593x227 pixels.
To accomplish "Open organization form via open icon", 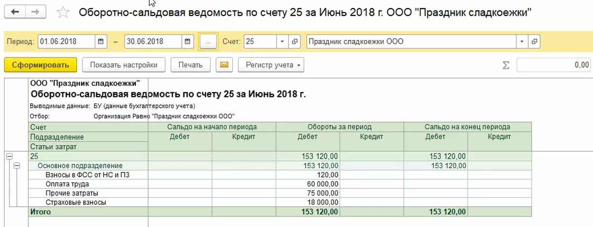I will [x=534, y=42].
